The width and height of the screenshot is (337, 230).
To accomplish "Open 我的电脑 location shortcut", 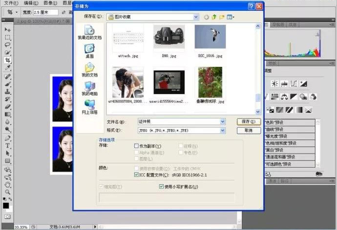I will coord(90,89).
